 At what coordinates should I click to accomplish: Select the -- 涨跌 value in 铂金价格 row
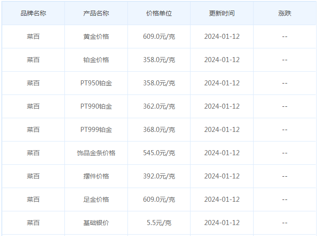coord(285,60)
